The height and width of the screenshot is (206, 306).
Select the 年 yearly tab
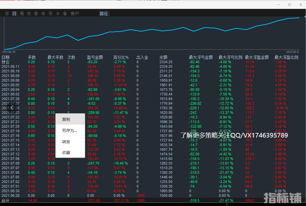click(x=43, y=13)
